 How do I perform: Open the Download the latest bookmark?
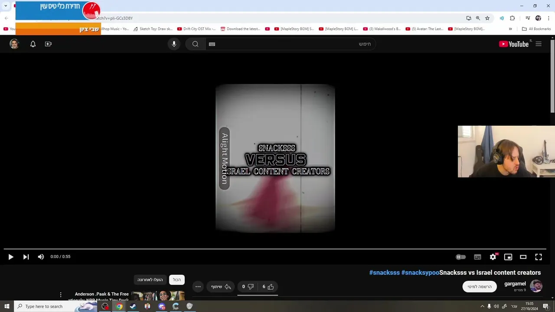[240, 29]
